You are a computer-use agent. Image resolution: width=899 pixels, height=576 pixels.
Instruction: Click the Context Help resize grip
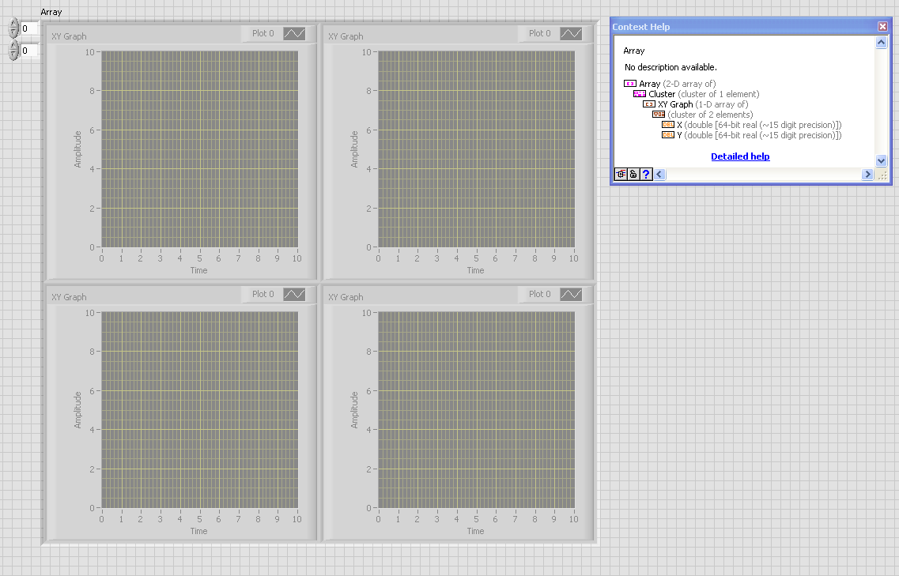pyautogui.click(x=882, y=175)
